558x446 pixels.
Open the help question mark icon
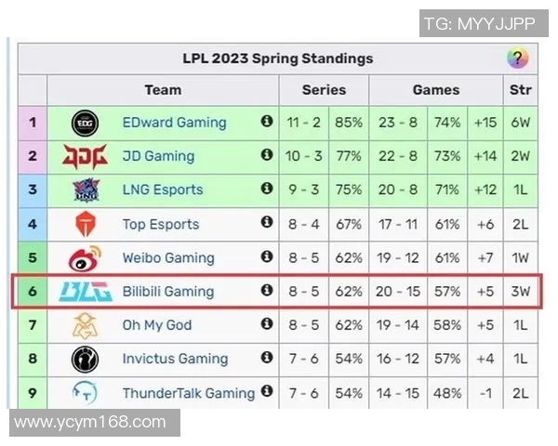517,58
